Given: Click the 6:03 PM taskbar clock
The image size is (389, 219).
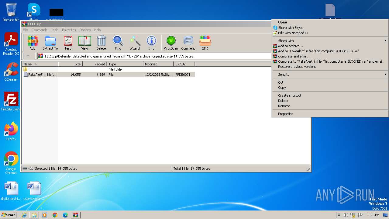Looking at the screenshot, I should click(x=373, y=215).
